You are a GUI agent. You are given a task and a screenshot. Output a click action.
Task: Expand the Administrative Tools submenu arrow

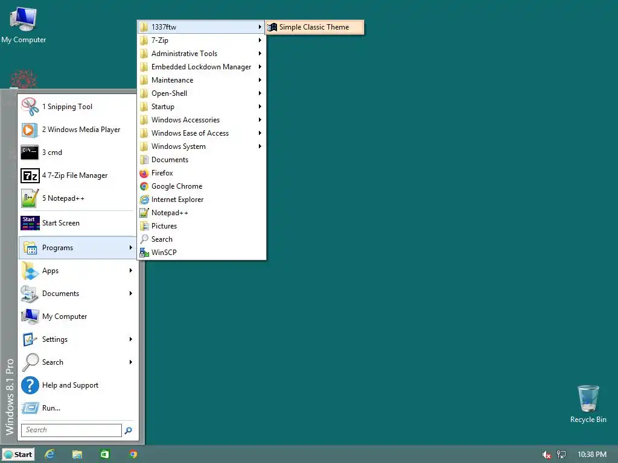[260, 54]
